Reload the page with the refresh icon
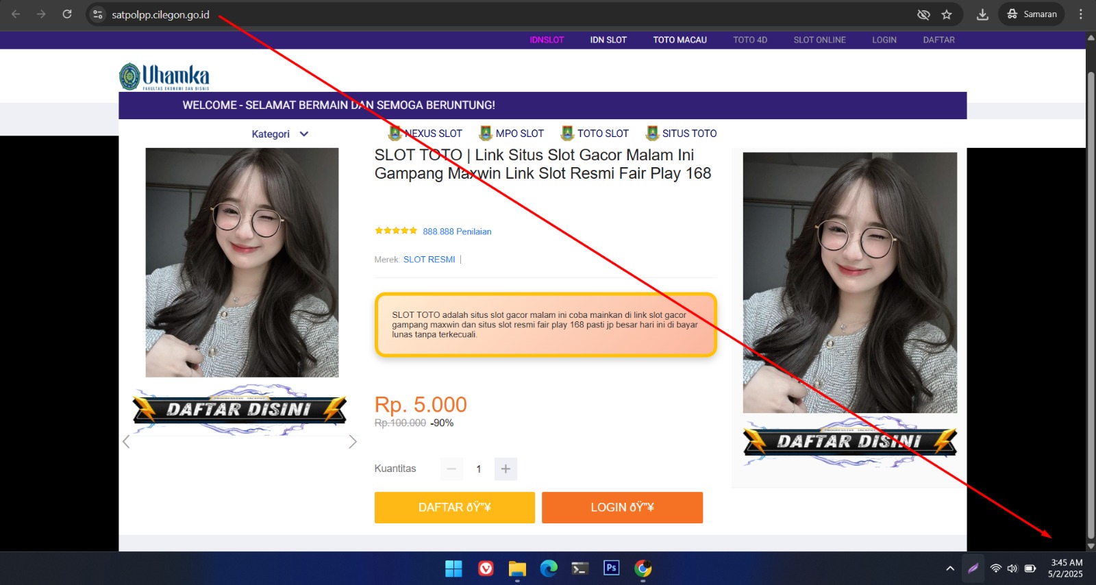1096x585 pixels. pos(67,14)
